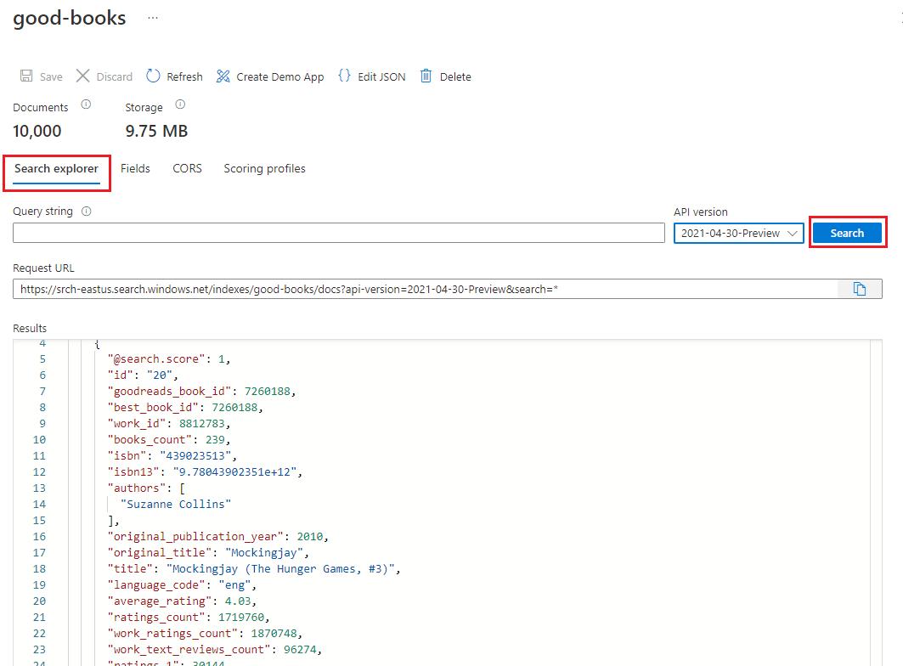903x666 pixels.
Task: Switch to the Fields tab
Action: tap(135, 168)
